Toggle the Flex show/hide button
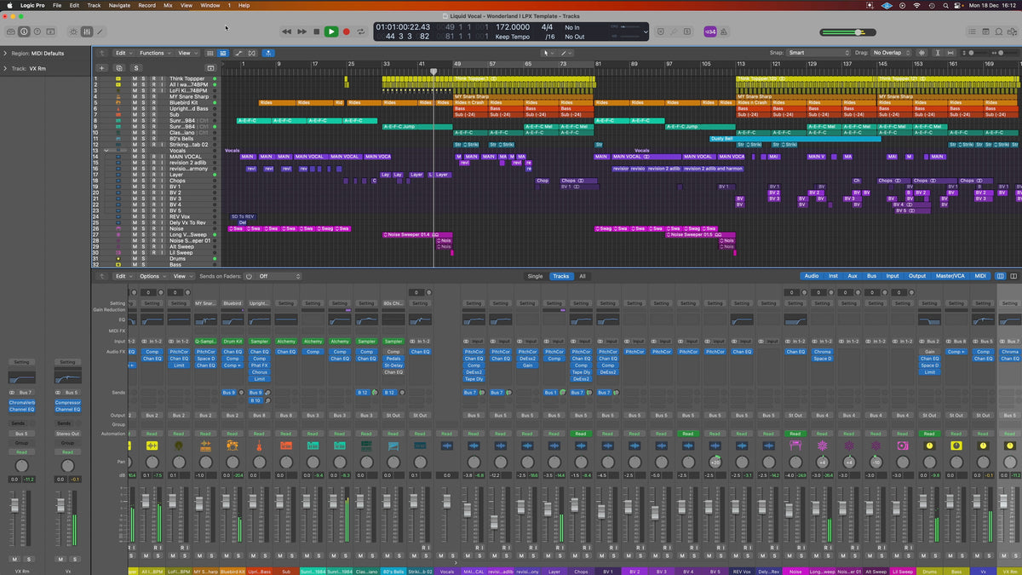The image size is (1022, 575). pos(251,53)
